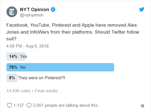
Task: Open replies via speech bubble icon
Action: pyautogui.click(x=29, y=105)
